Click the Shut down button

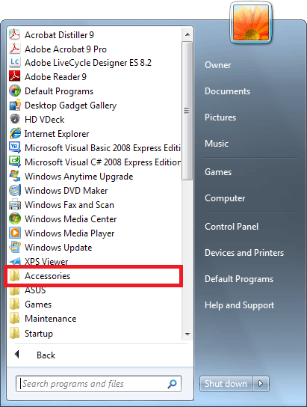click(x=226, y=384)
